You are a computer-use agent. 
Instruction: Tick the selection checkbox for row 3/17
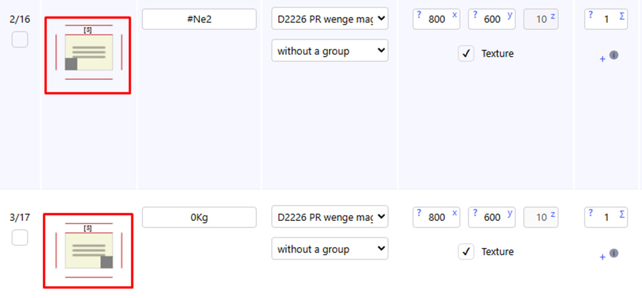tap(20, 237)
